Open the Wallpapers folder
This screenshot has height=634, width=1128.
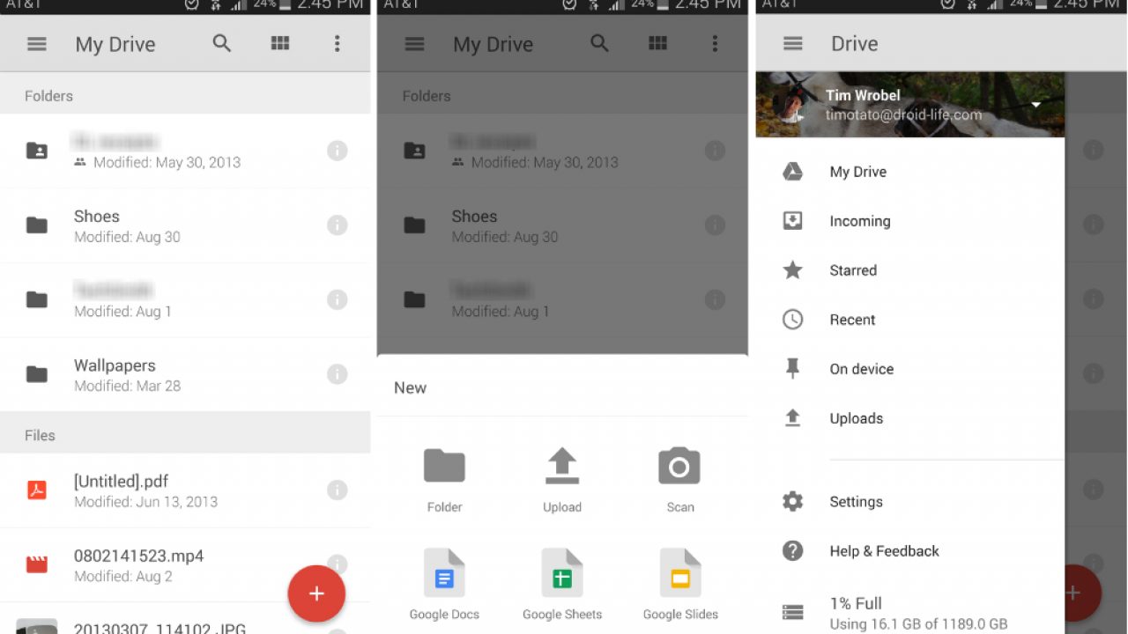115,374
